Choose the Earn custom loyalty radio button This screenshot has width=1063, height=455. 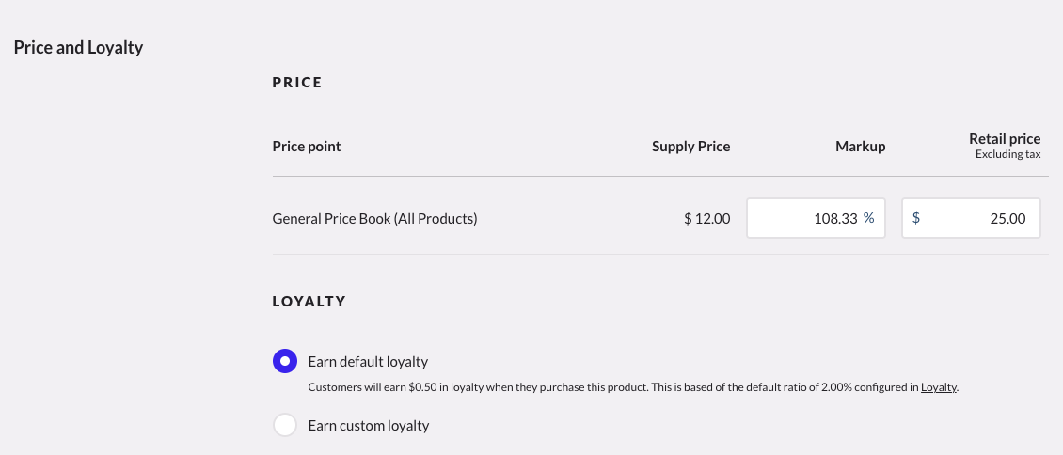pyautogui.click(x=285, y=425)
